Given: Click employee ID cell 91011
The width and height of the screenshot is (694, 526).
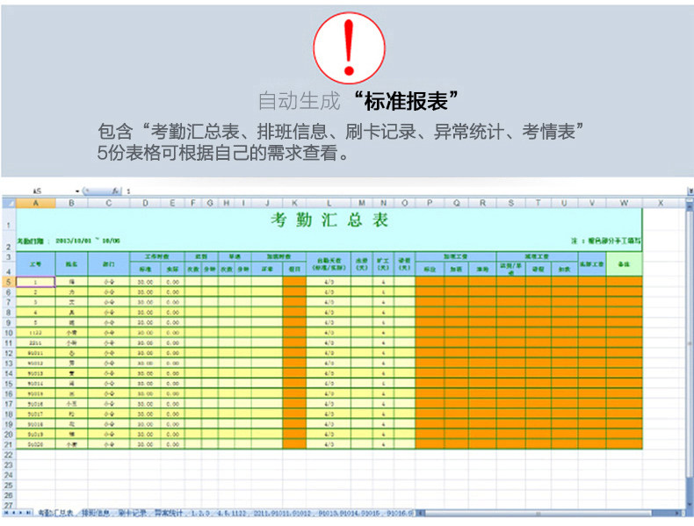Looking at the screenshot, I should (36, 353).
